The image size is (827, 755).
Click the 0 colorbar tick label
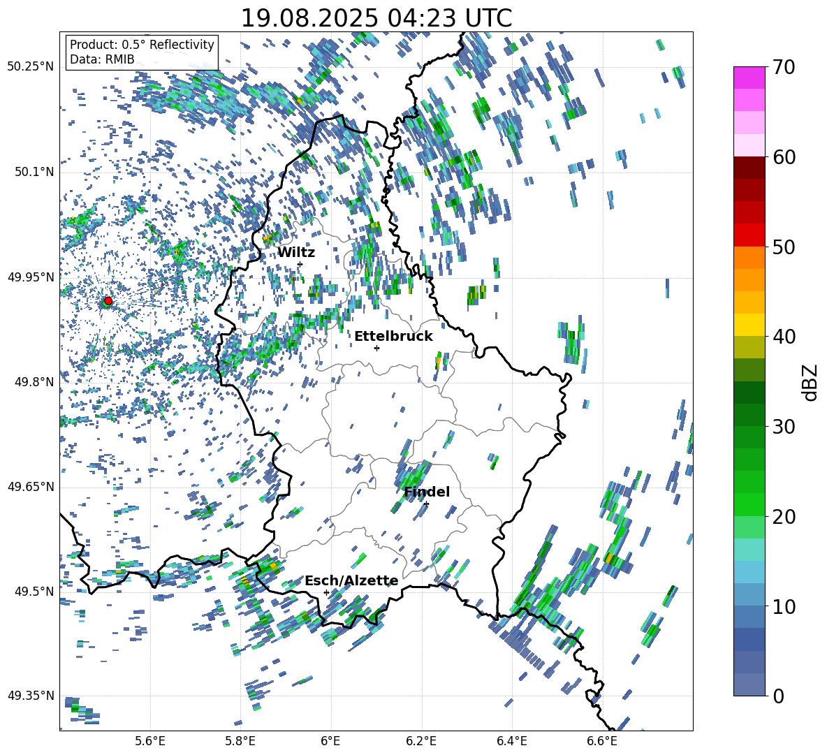(x=778, y=696)
